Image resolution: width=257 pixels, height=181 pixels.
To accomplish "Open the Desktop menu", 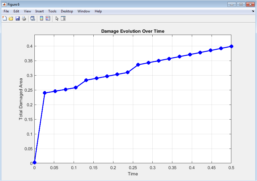I will point(67,11).
